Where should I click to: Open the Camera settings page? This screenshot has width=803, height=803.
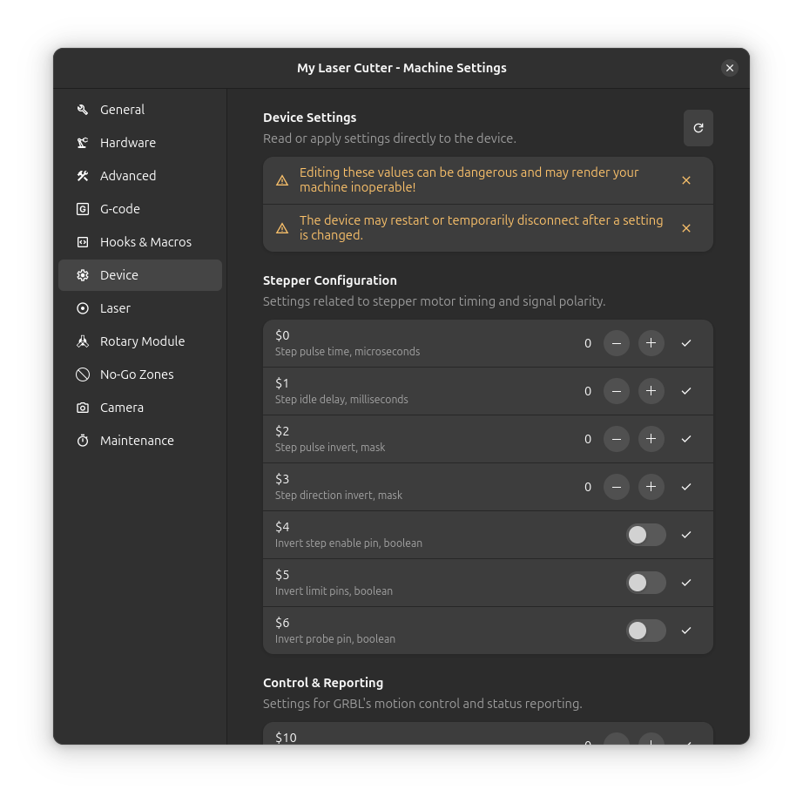[x=121, y=408]
